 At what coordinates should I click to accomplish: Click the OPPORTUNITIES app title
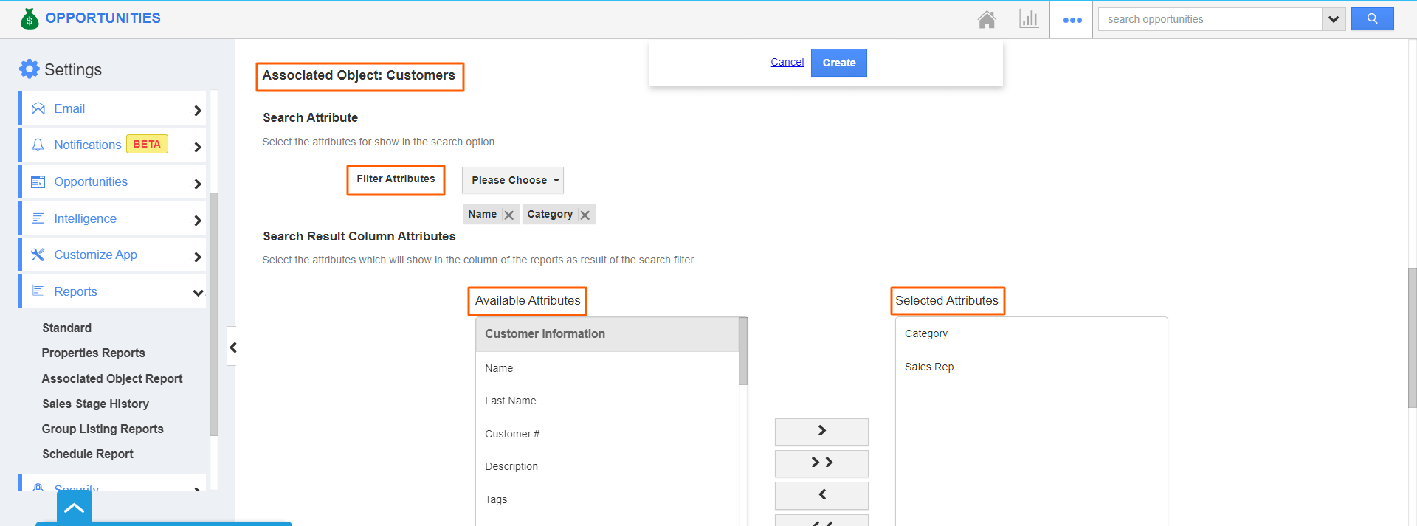point(103,18)
